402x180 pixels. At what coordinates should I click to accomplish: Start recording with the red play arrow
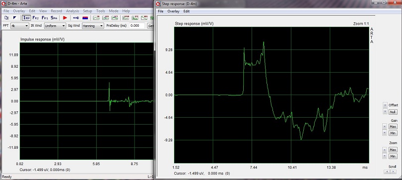[65, 18]
